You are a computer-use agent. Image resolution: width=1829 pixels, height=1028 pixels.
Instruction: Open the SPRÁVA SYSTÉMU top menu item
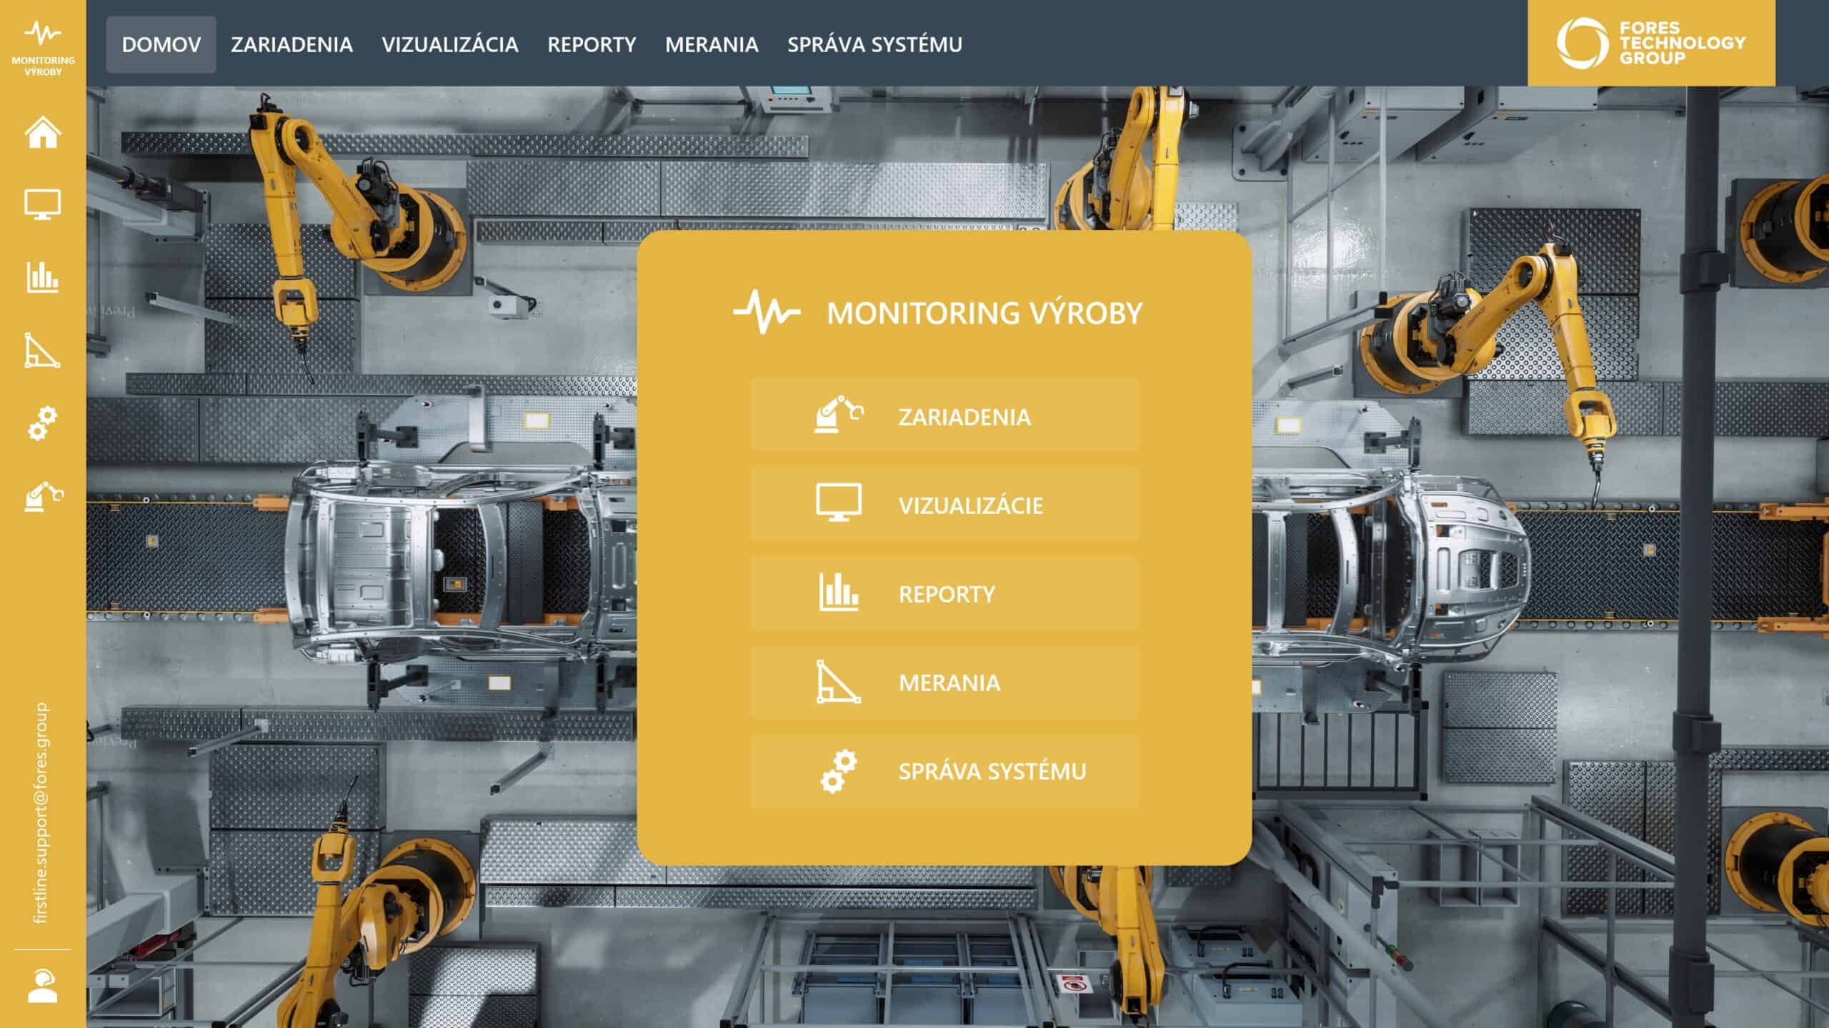click(x=874, y=44)
